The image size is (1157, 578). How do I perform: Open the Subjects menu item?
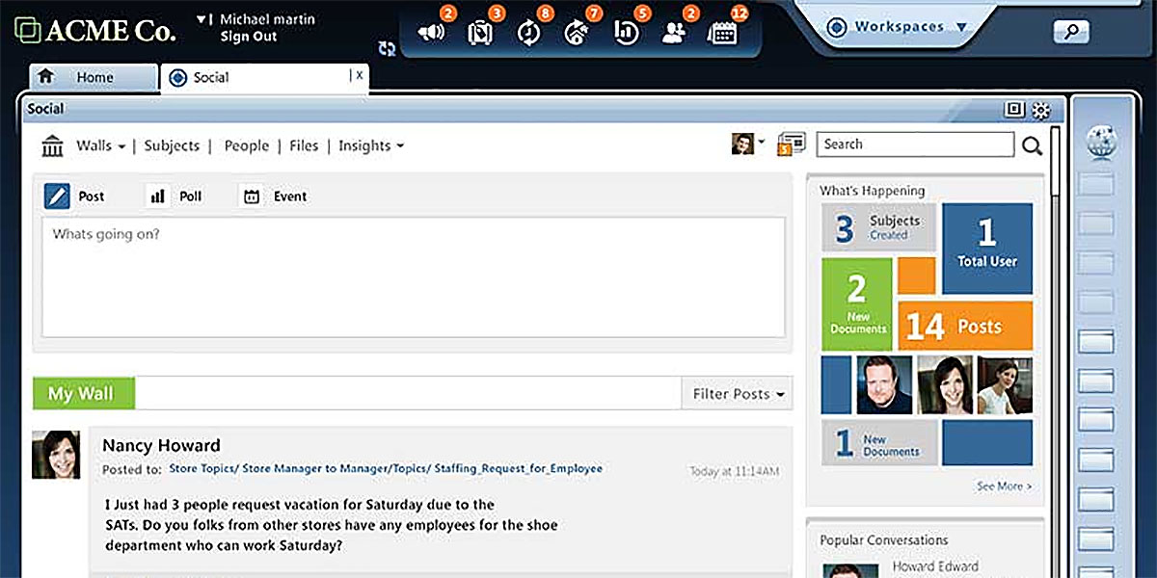(172, 146)
